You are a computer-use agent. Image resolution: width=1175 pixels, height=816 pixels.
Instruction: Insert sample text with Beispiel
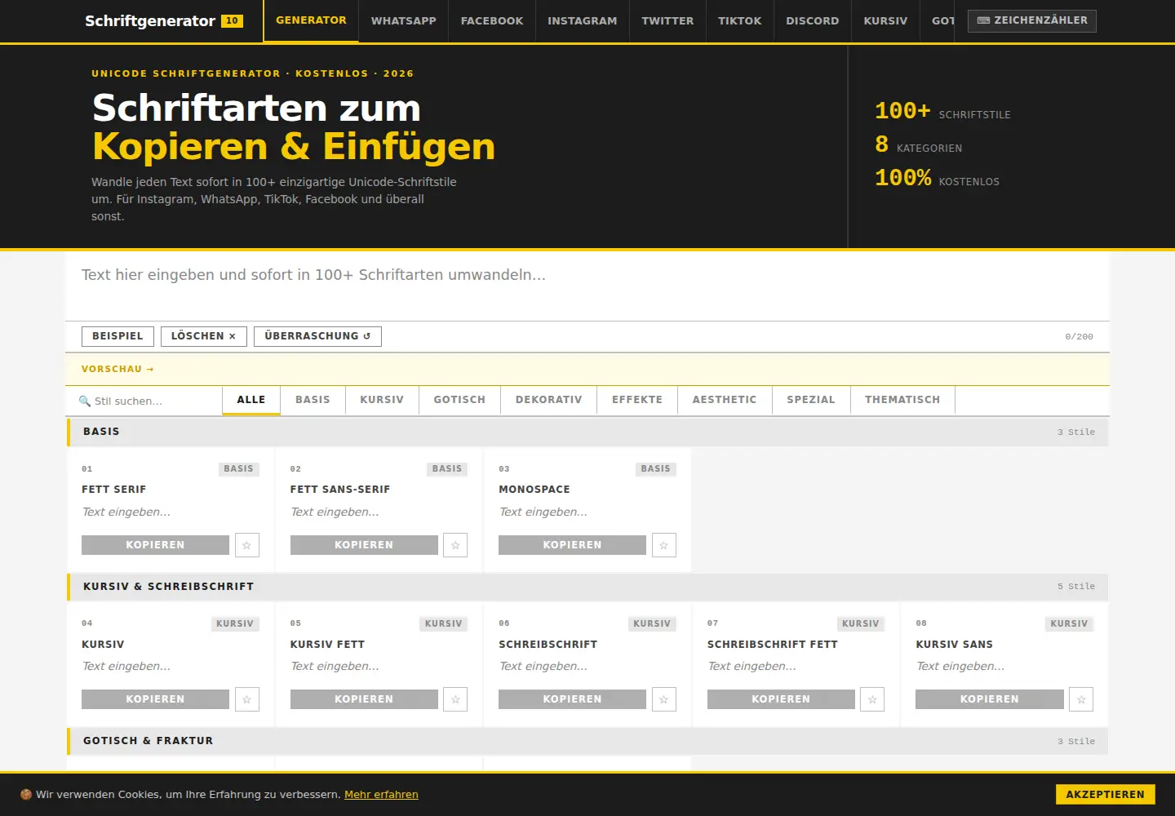pos(117,336)
